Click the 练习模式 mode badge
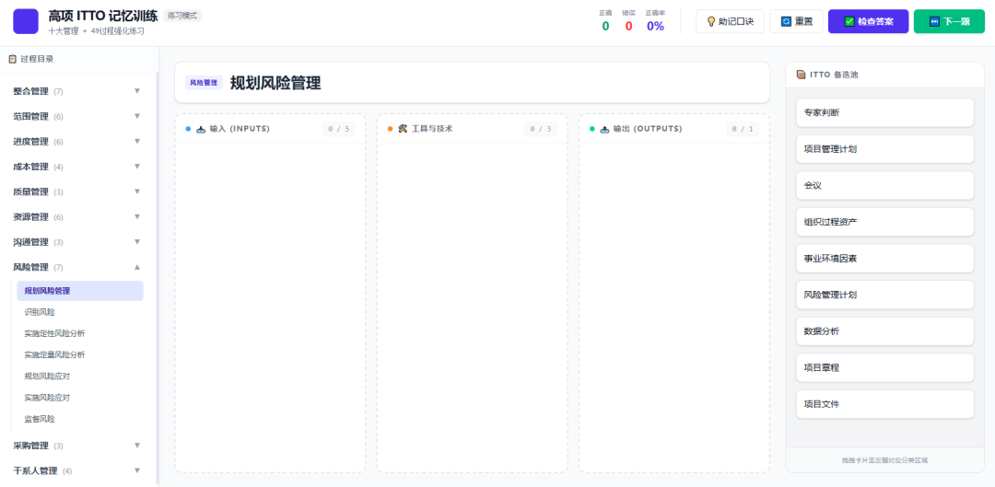 coord(182,16)
